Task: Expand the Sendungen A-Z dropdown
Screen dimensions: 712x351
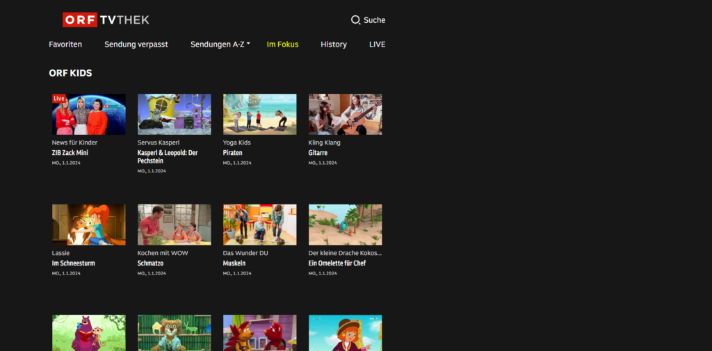Action: coord(220,44)
